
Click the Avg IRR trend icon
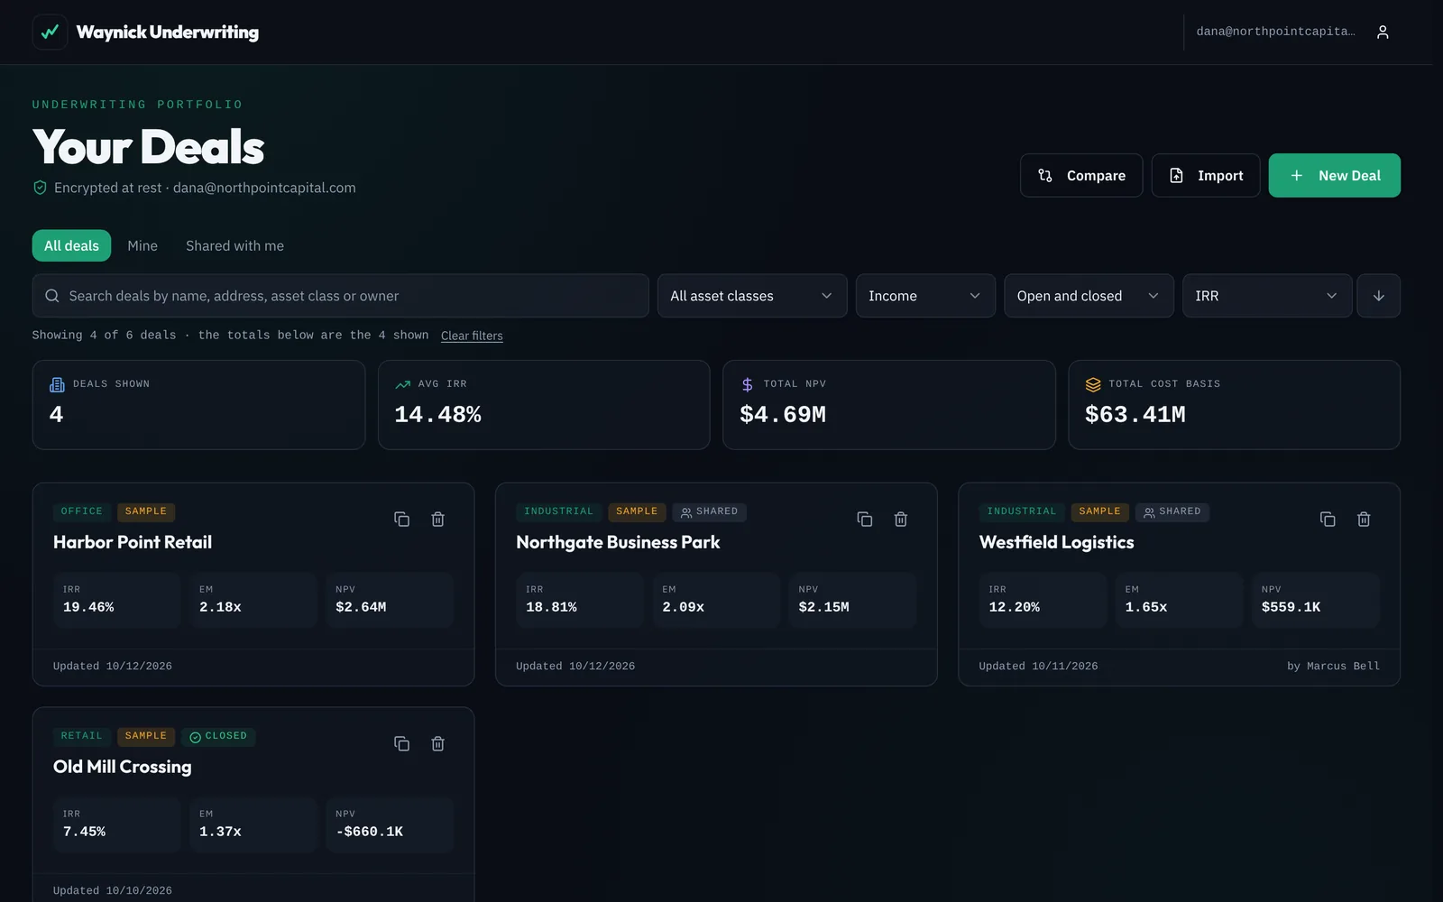click(402, 385)
